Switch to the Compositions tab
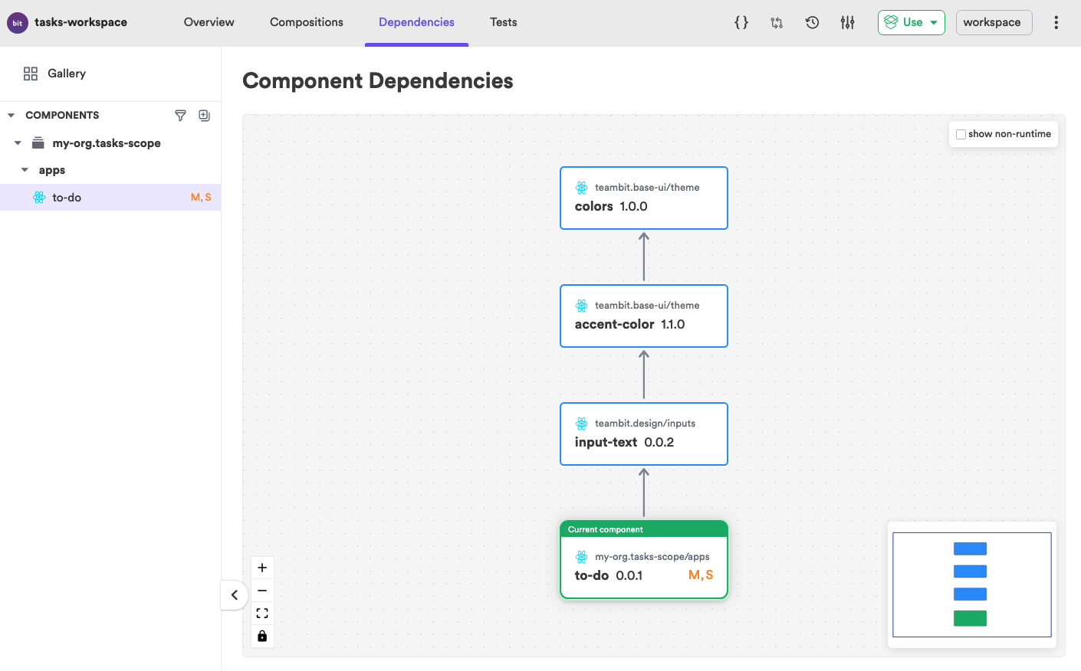Viewport: 1081px width, 671px height. (306, 22)
